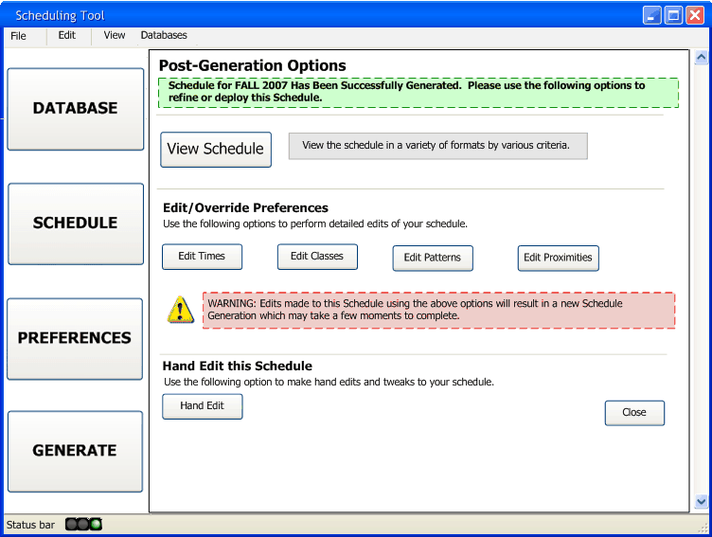Select the GENERATE sidebar button

(76, 452)
